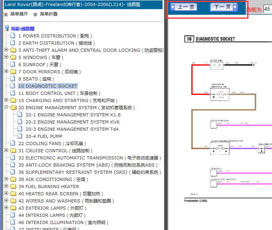Viewport: 272px width, 230px height.
Task: Expand 39 FUEL BURNING HEATER folder
Action: pyautogui.click(x=6, y=186)
